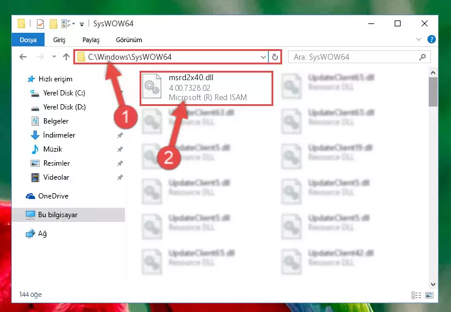Click the msrd2x40.dll file name
Screen dimensions: 451x312
[x=191, y=77]
